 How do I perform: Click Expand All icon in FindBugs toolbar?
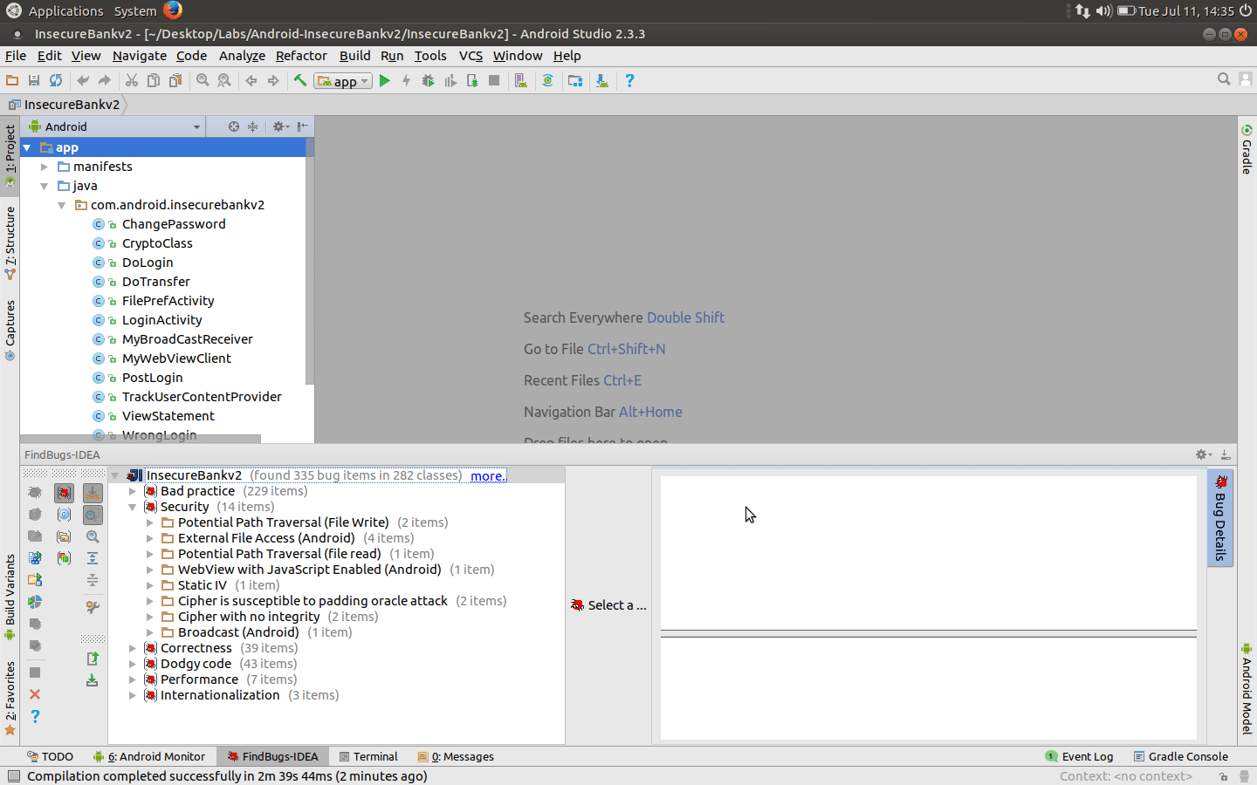coord(93,558)
